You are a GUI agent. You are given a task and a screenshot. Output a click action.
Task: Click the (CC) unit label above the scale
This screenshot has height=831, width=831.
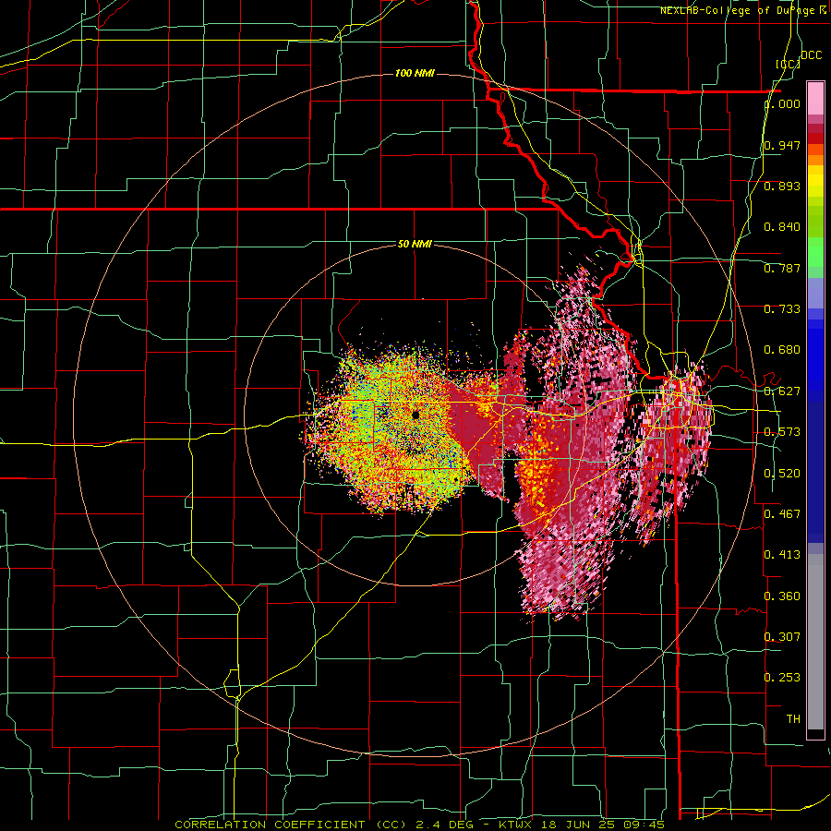click(789, 64)
